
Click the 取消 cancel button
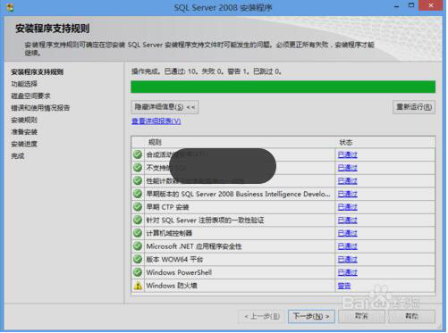coord(361,316)
